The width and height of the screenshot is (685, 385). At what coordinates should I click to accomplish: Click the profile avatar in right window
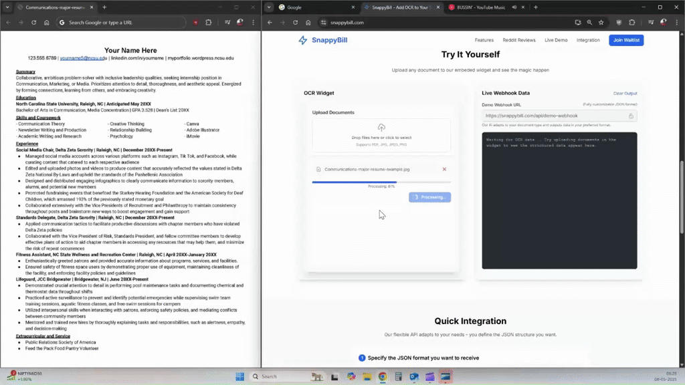click(x=664, y=23)
